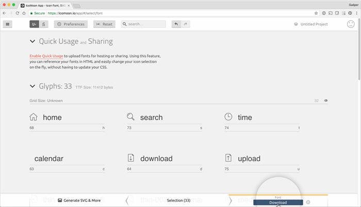Viewport: 361px width, 207px height.
Task: Switch to unicode U+ glyph mode
Action: pyautogui.click(x=34, y=24)
